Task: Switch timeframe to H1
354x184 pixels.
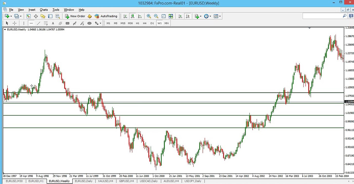Action: [x=138, y=23]
